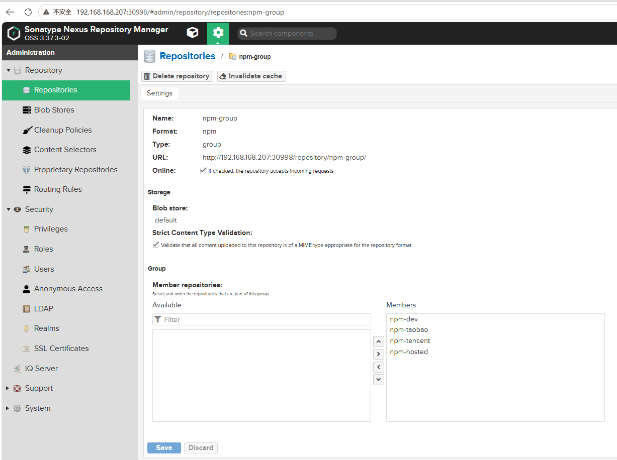This screenshot has height=460, width=617.
Task: Click the Roles icon in sidebar
Action: [27, 249]
